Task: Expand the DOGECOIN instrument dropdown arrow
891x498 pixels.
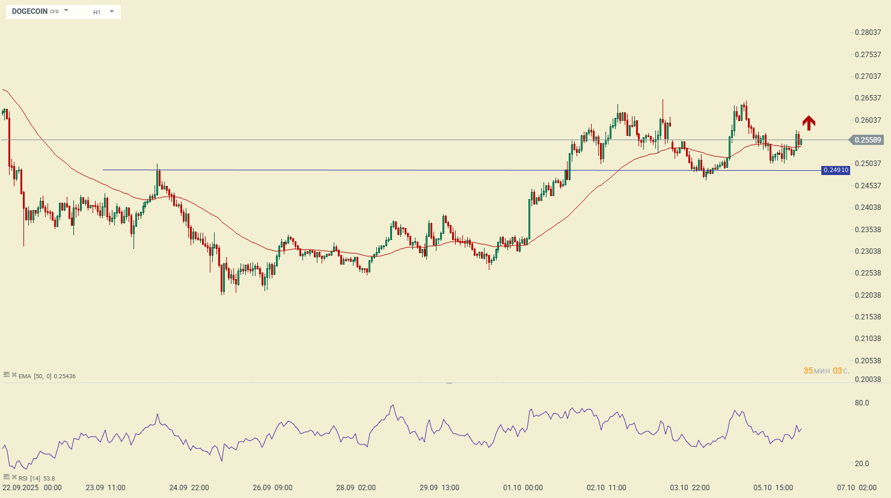Action: 66,11
